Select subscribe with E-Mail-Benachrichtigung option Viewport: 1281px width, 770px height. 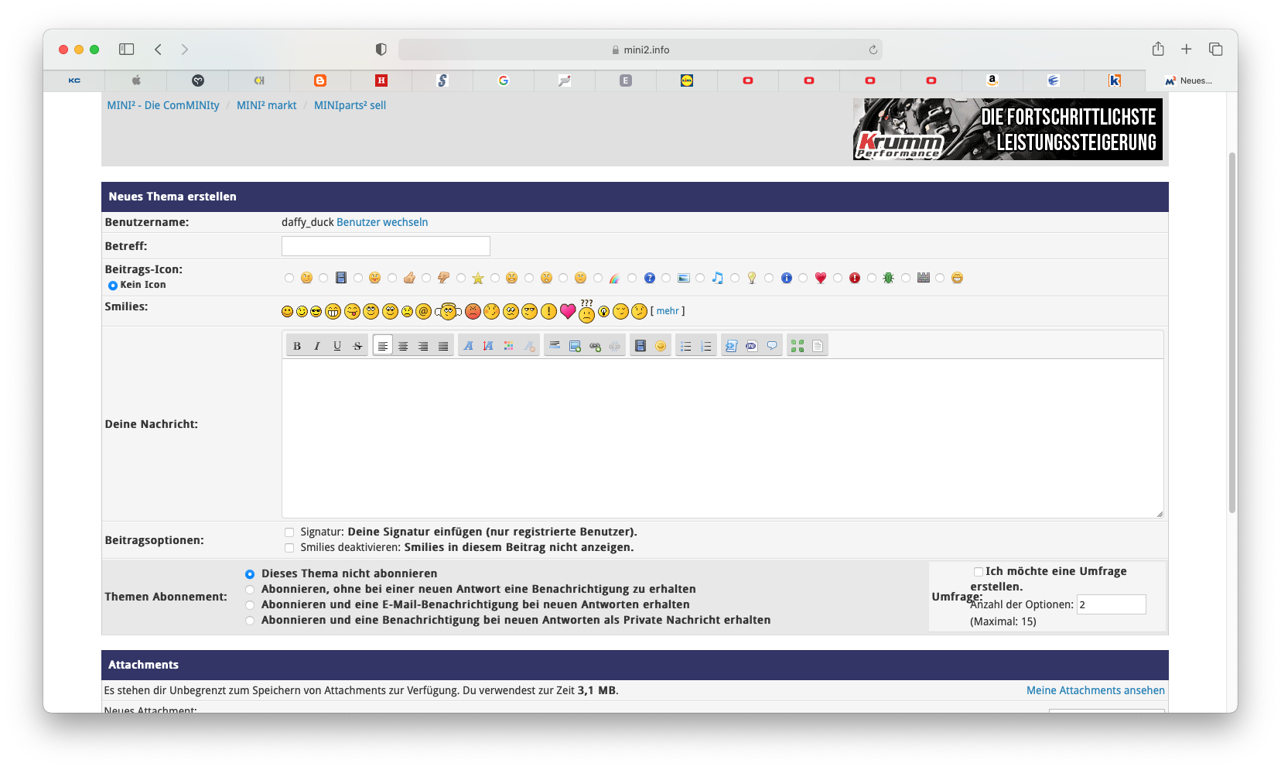tap(250, 605)
